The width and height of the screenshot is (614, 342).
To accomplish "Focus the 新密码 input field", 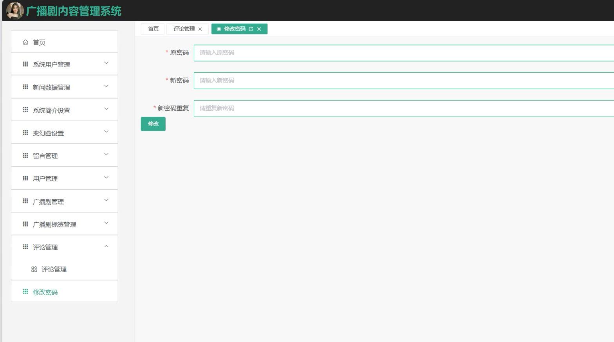I will 403,81.
